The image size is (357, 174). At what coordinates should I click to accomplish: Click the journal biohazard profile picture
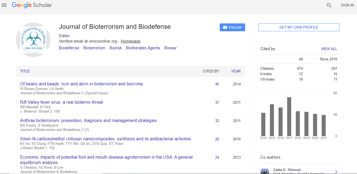point(33,40)
